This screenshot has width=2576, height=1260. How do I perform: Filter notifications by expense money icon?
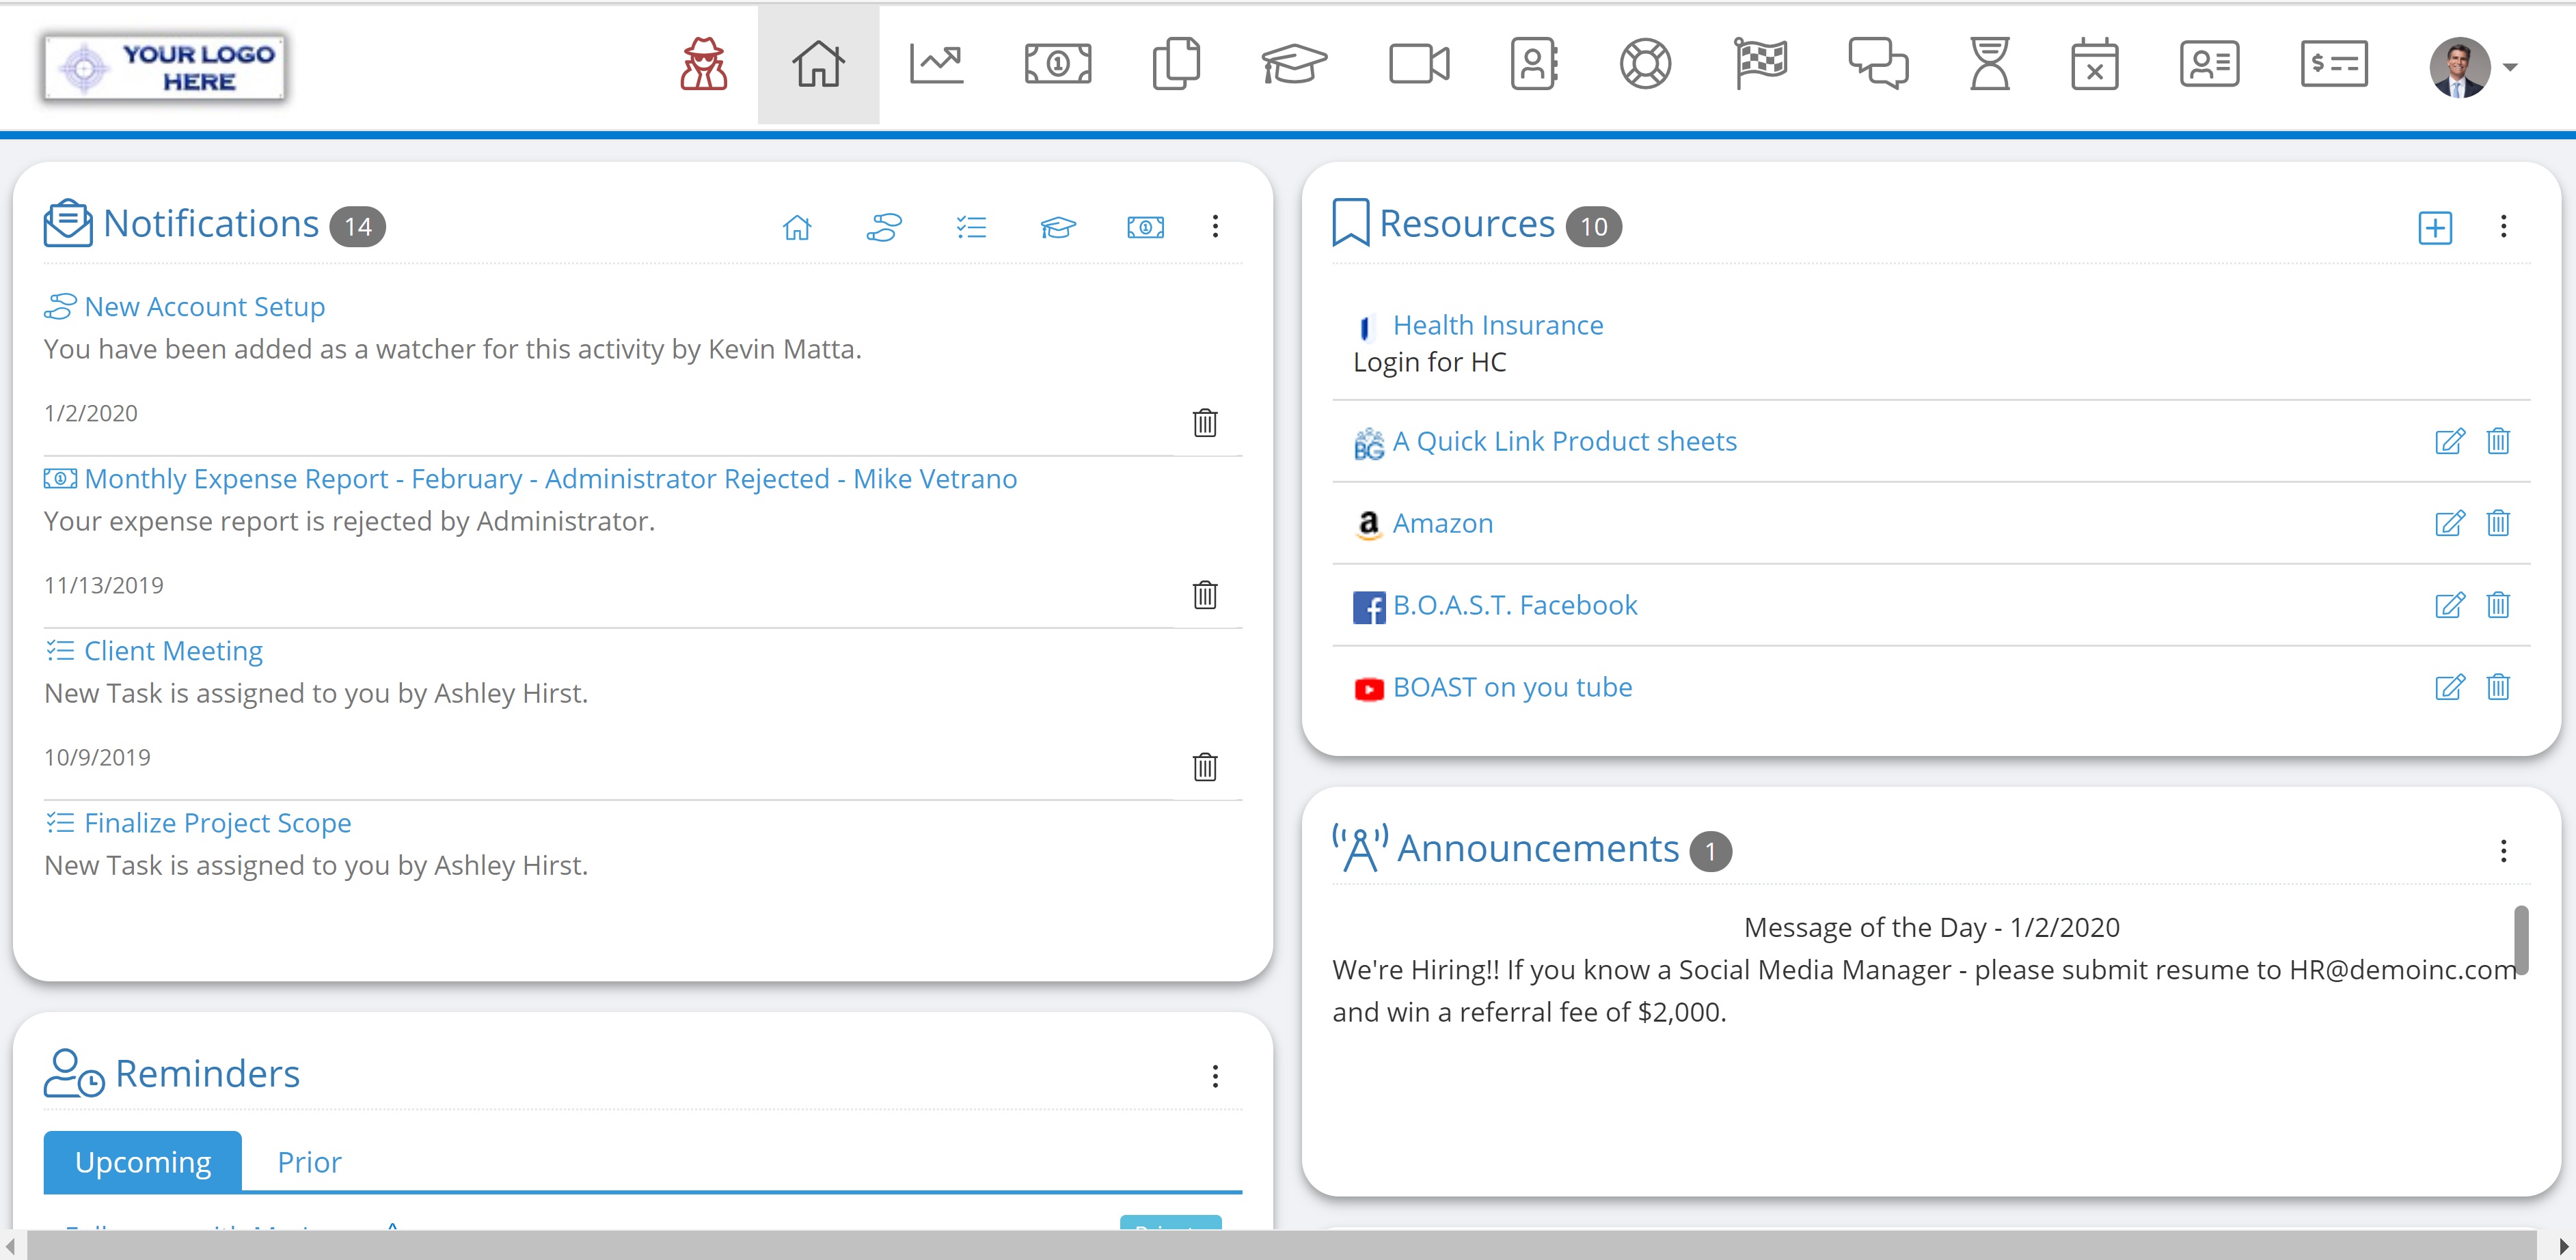1145,228
